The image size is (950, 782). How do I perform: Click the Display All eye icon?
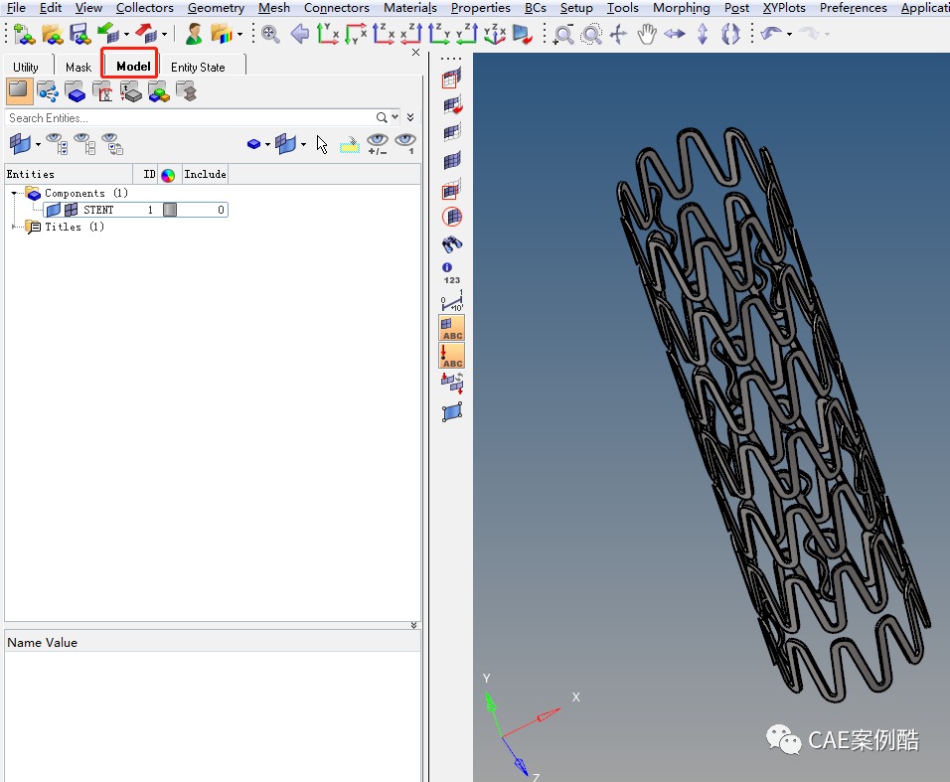[57, 144]
